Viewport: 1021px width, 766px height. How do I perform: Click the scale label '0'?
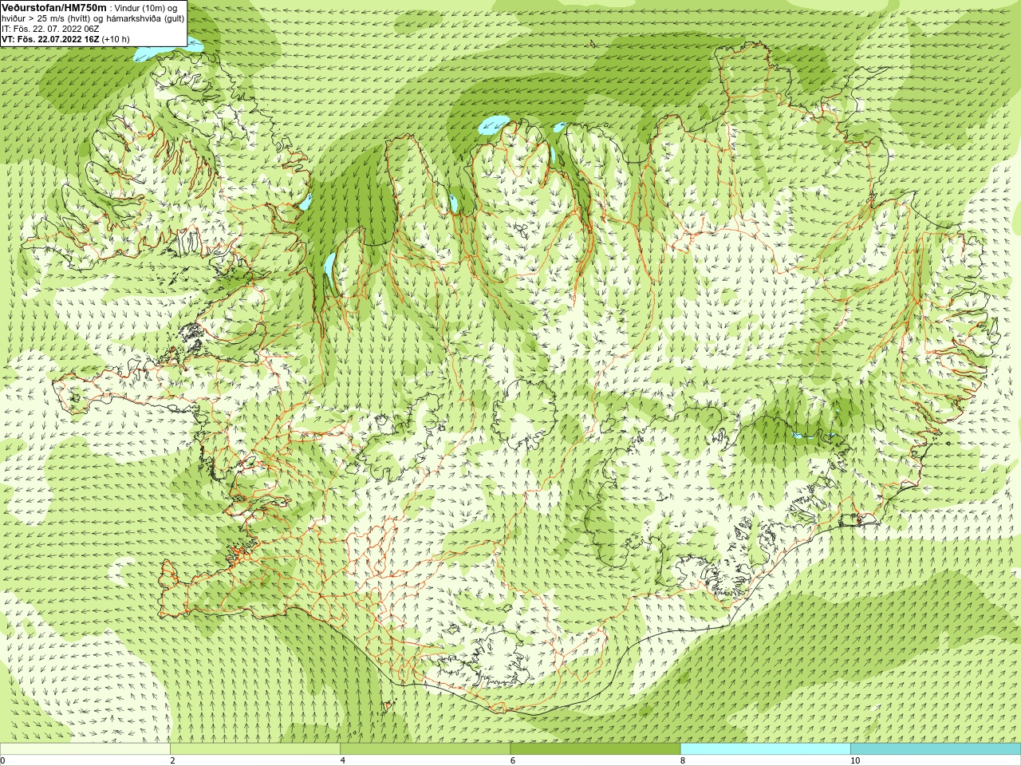[3, 761]
